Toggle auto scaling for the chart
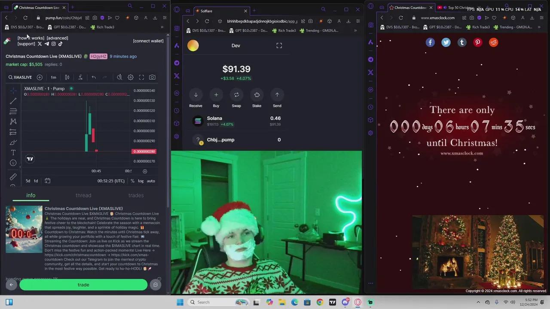Viewport: 550px width, 309px height. click(150, 181)
